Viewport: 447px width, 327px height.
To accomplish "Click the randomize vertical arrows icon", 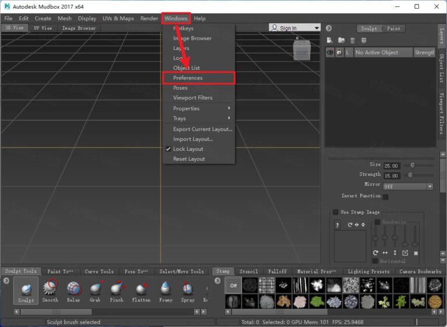I will click(x=395, y=253).
